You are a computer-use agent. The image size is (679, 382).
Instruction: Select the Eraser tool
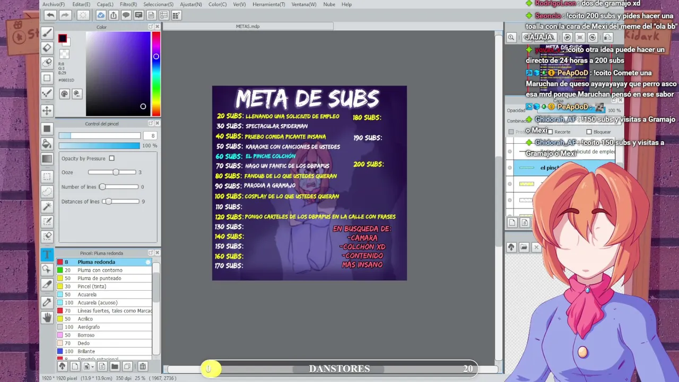click(47, 48)
